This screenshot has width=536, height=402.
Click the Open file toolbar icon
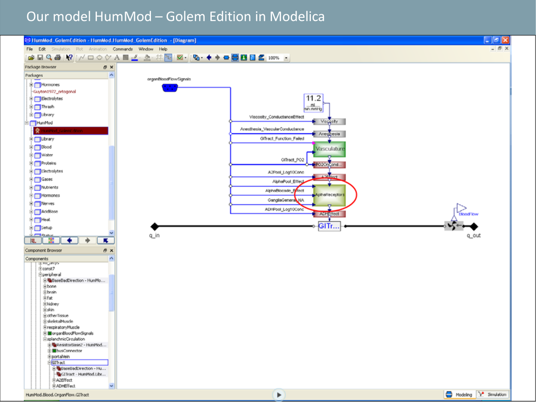pos(31,58)
